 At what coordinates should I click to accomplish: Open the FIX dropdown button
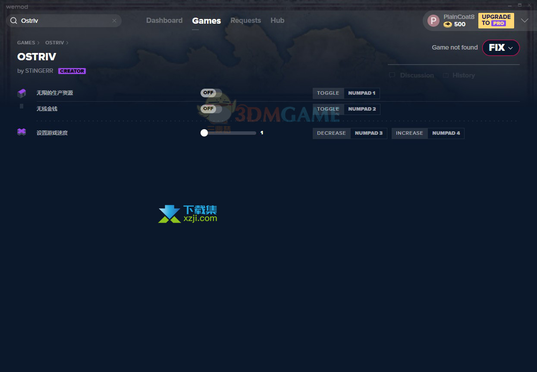pos(501,48)
